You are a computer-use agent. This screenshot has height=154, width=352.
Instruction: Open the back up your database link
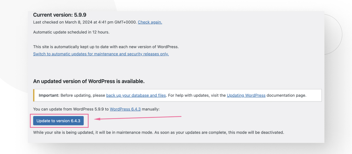pos(136,95)
